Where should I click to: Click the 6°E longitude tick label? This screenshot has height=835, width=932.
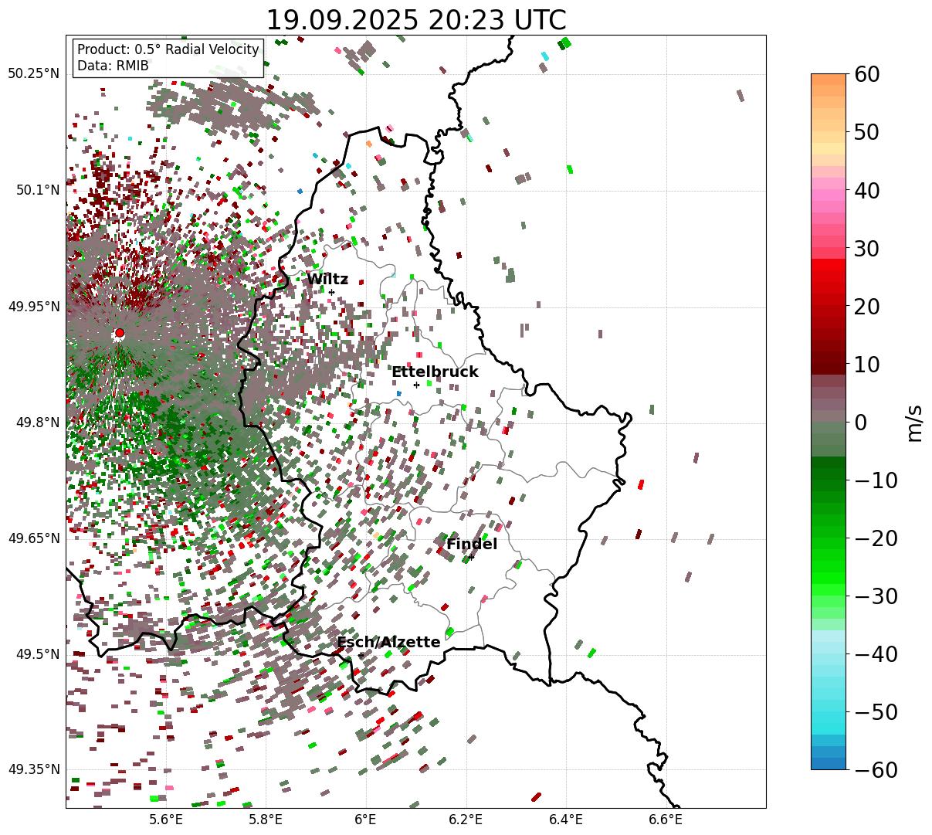pos(366,820)
